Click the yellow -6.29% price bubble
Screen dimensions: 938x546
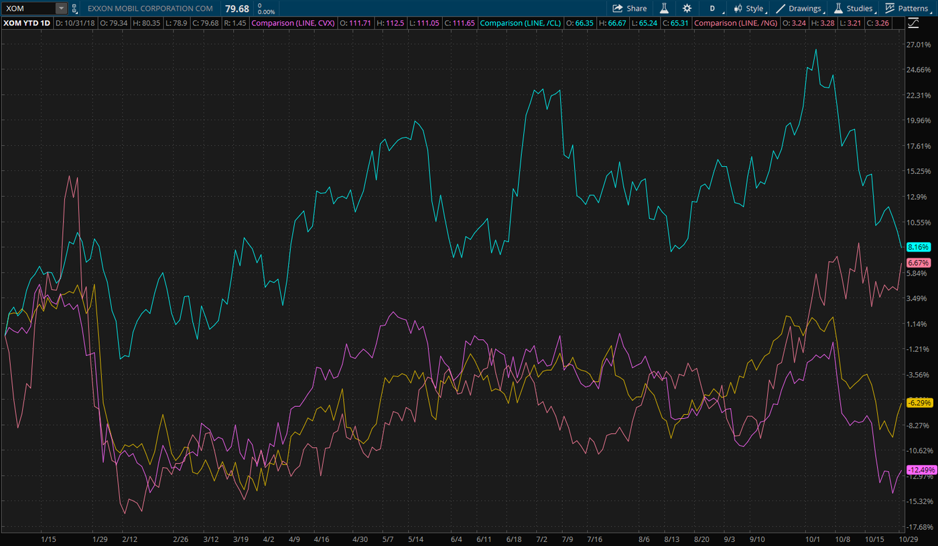tap(919, 403)
